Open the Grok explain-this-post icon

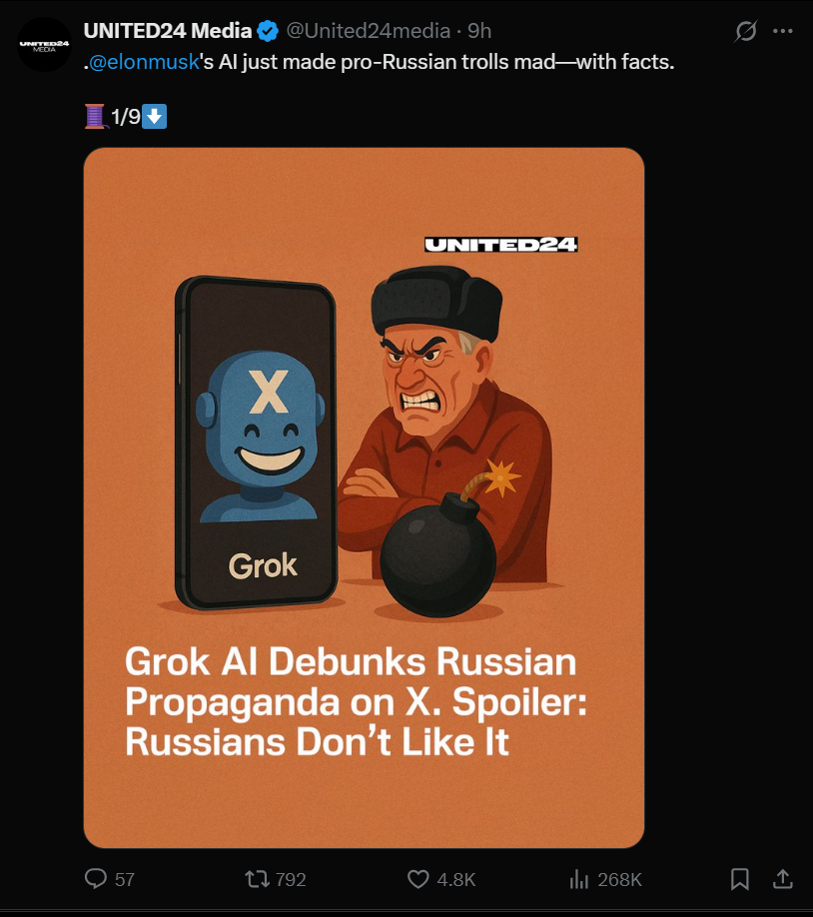(746, 31)
